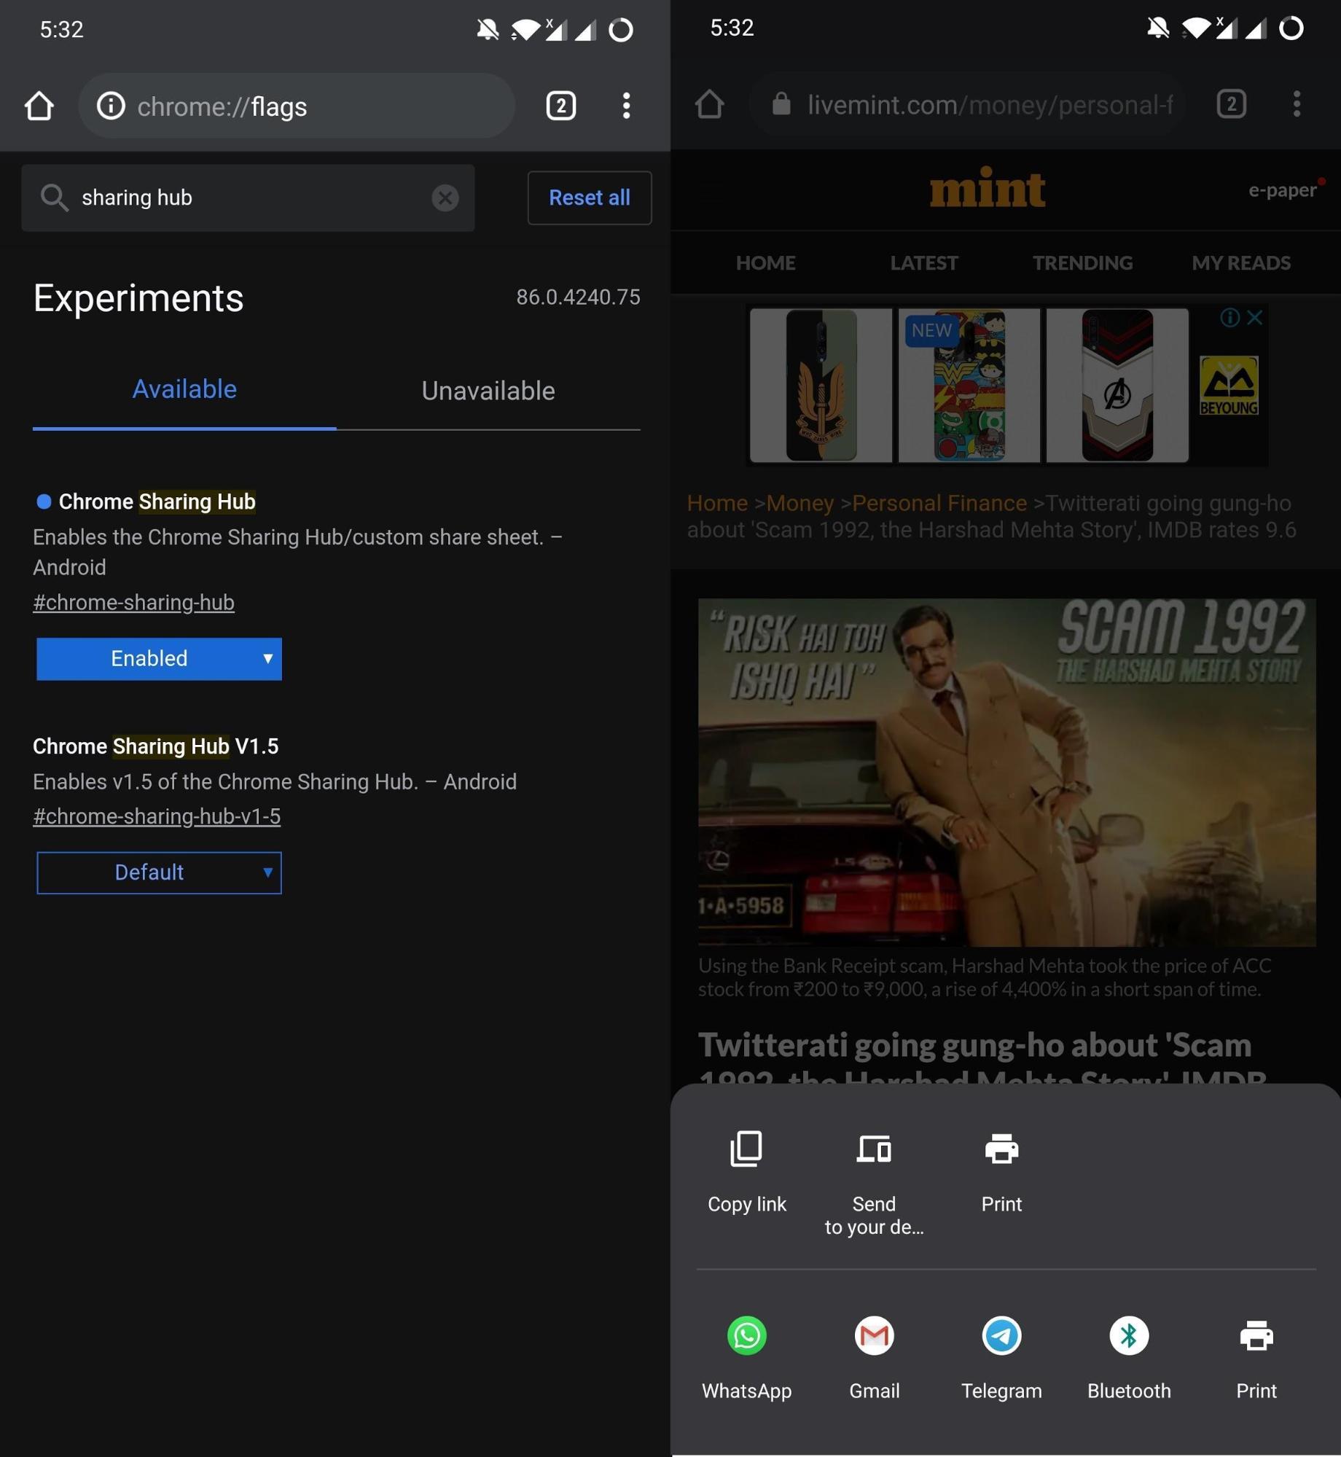Click the Scam 1992 article image

coord(1006,773)
